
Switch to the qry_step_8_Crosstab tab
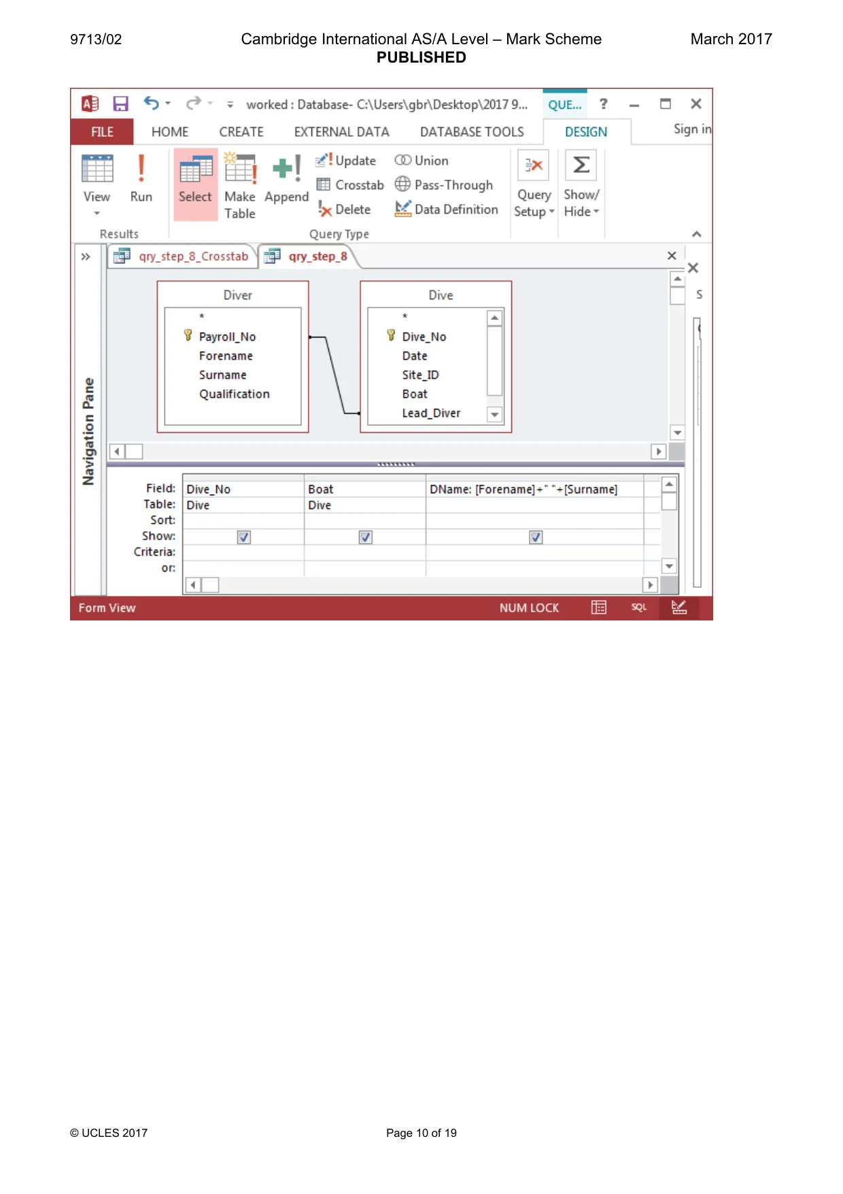pos(182,256)
